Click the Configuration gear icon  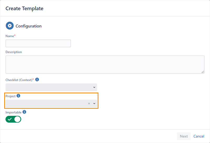(10, 26)
